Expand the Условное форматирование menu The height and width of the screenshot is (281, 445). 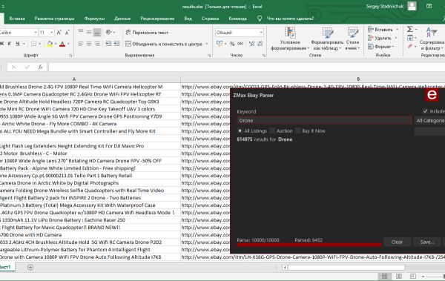290,39
